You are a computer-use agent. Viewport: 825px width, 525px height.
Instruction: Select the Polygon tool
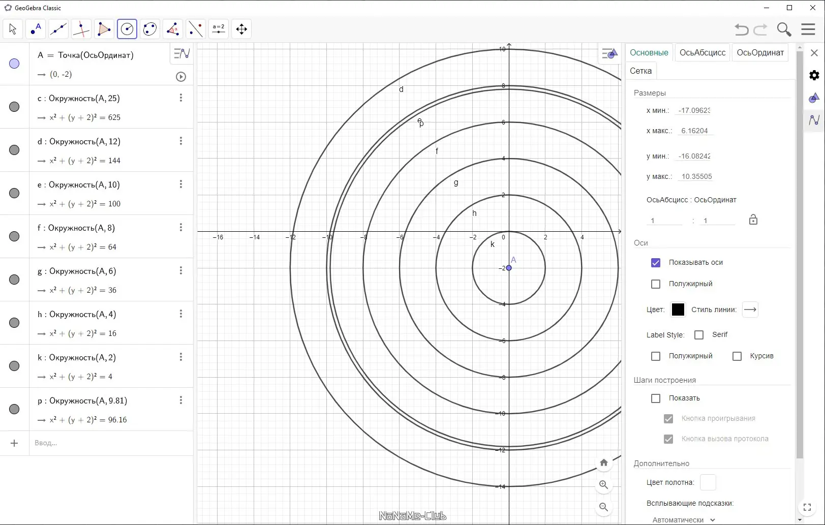[x=104, y=29]
